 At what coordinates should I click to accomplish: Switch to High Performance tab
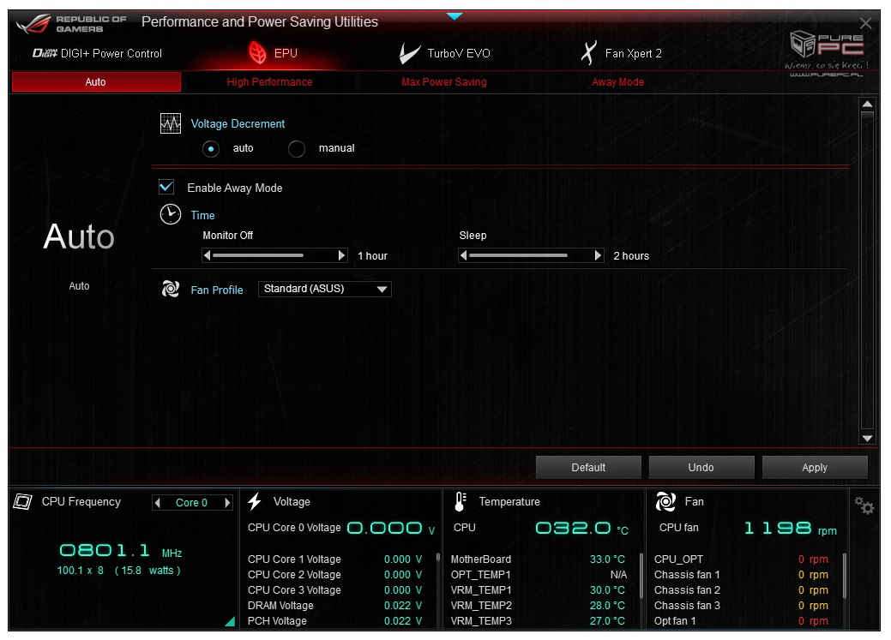269,82
